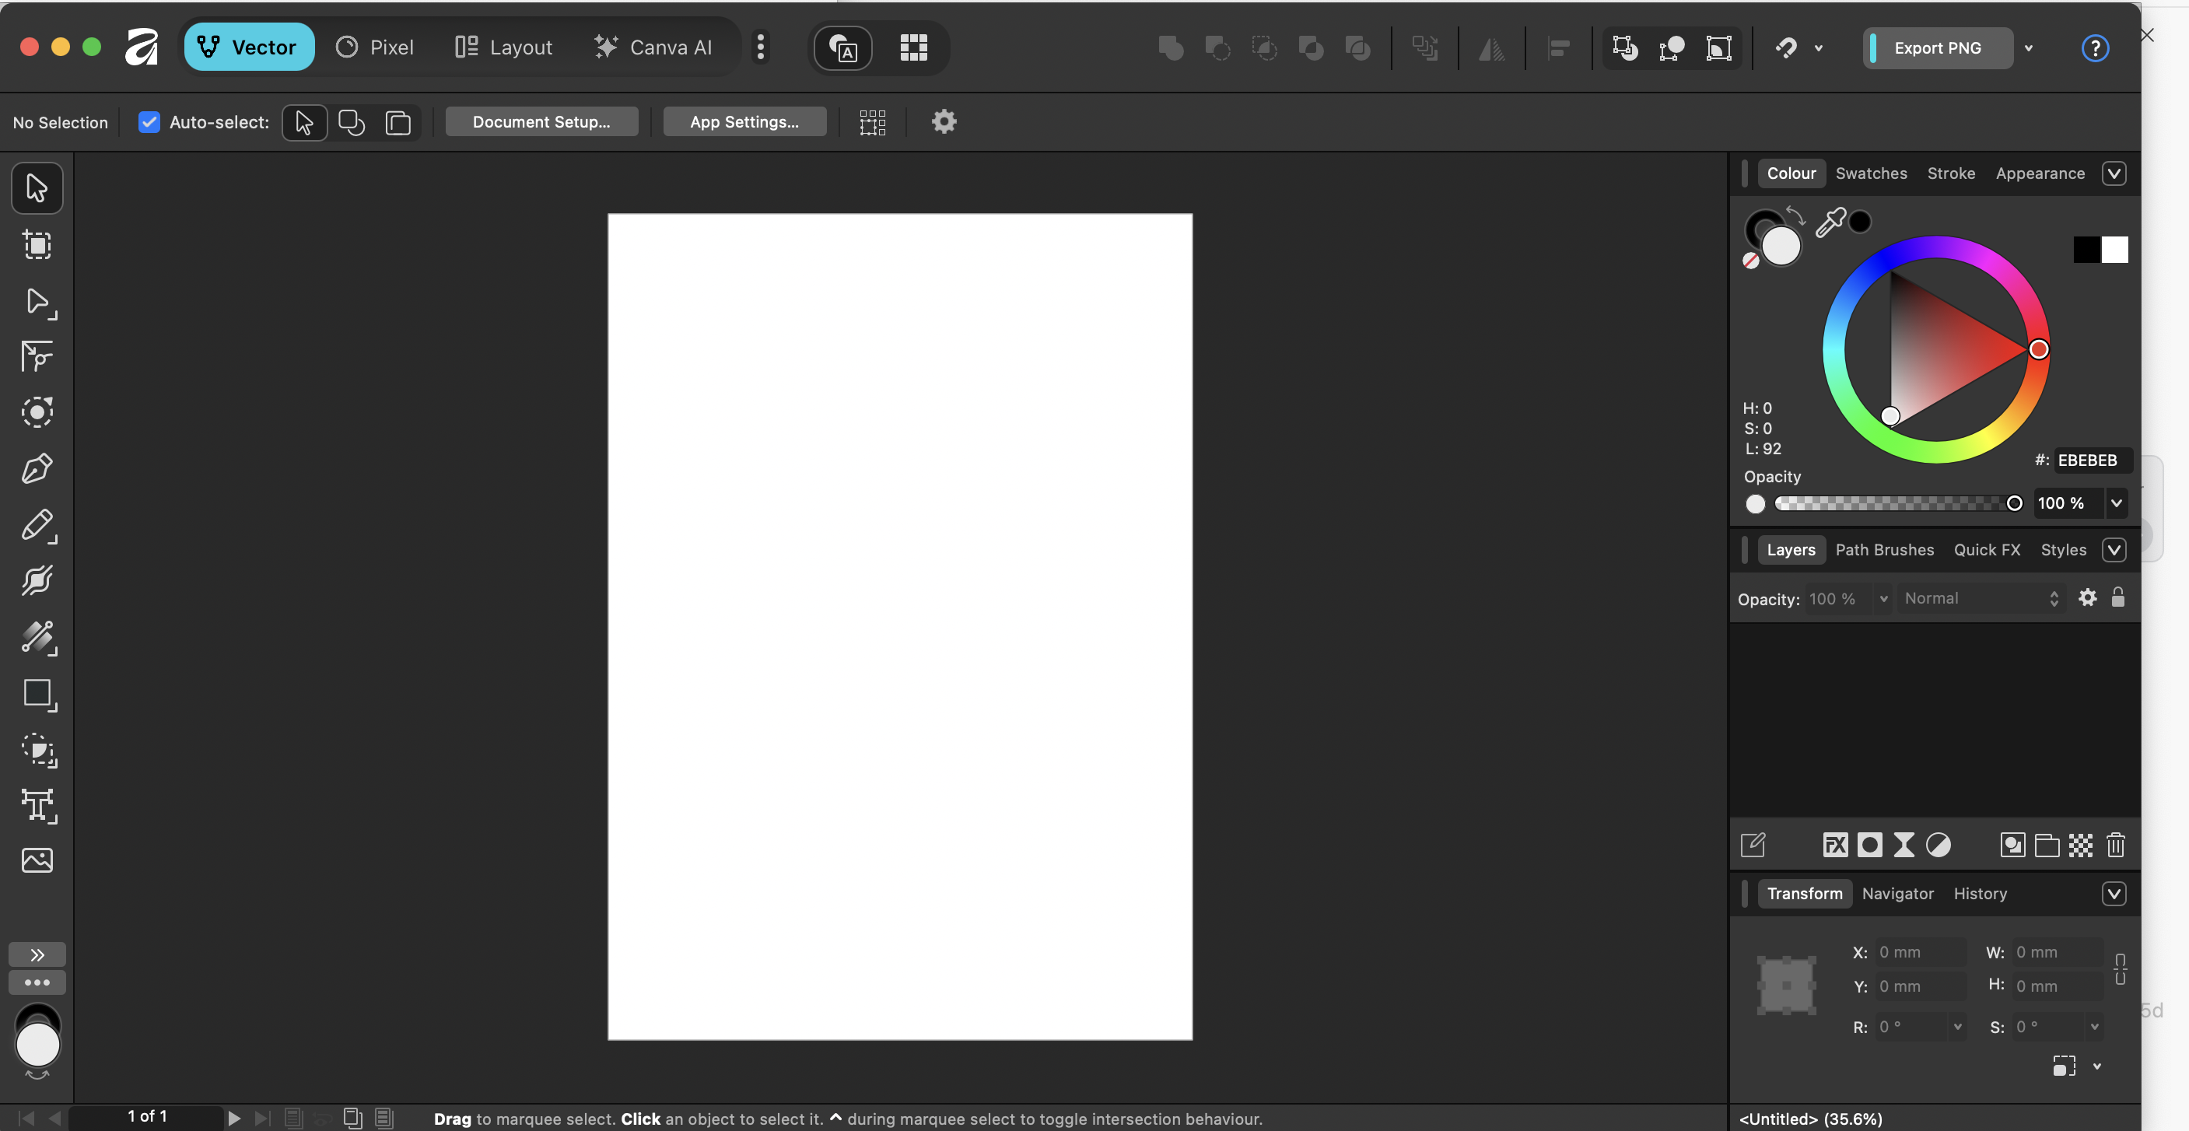Open the History tab

click(1979, 893)
